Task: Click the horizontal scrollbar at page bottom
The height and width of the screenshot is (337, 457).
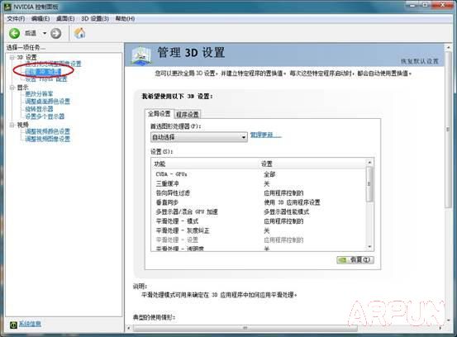Action: pyautogui.click(x=245, y=328)
